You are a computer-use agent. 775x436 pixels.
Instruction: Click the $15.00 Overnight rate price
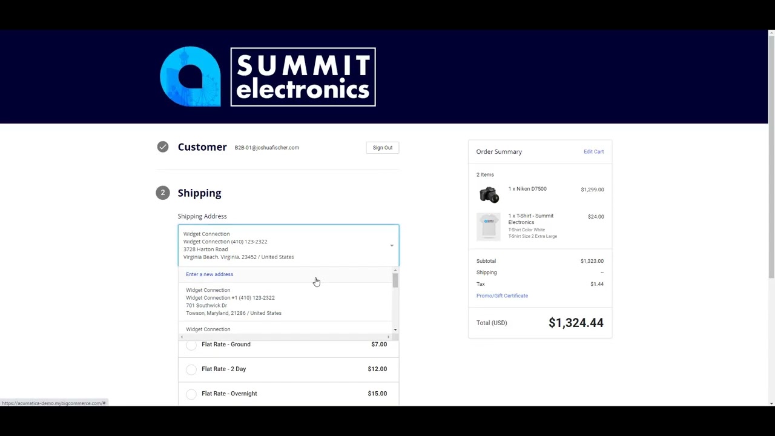(377, 394)
